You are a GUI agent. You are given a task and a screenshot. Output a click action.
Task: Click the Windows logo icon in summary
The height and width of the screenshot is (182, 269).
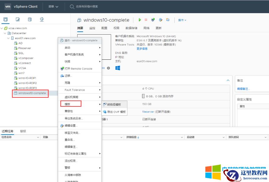tap(118, 68)
